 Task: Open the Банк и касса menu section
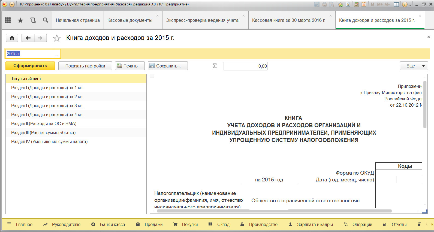(112, 224)
